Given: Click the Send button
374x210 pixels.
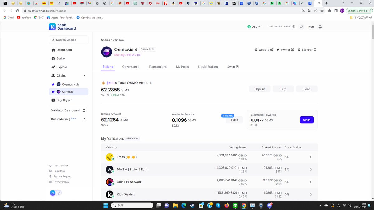Looking at the screenshot, I should point(307,89).
